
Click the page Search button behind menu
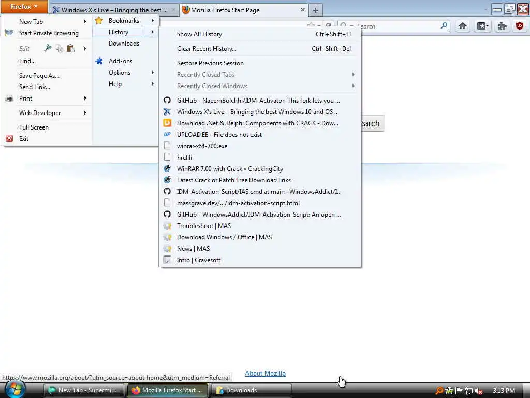[372, 123]
